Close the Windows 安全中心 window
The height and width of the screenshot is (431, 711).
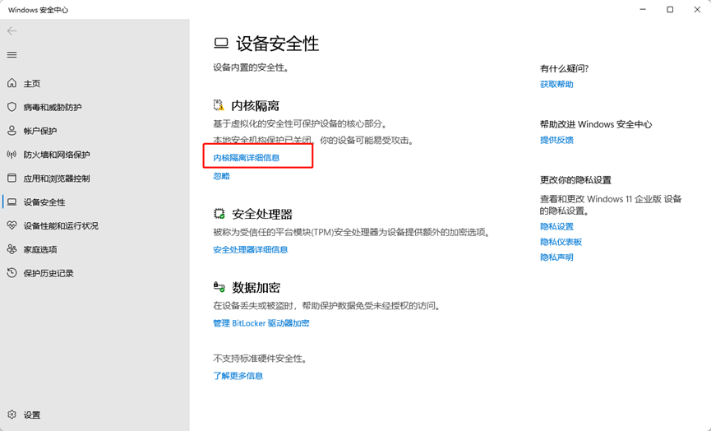(x=697, y=10)
